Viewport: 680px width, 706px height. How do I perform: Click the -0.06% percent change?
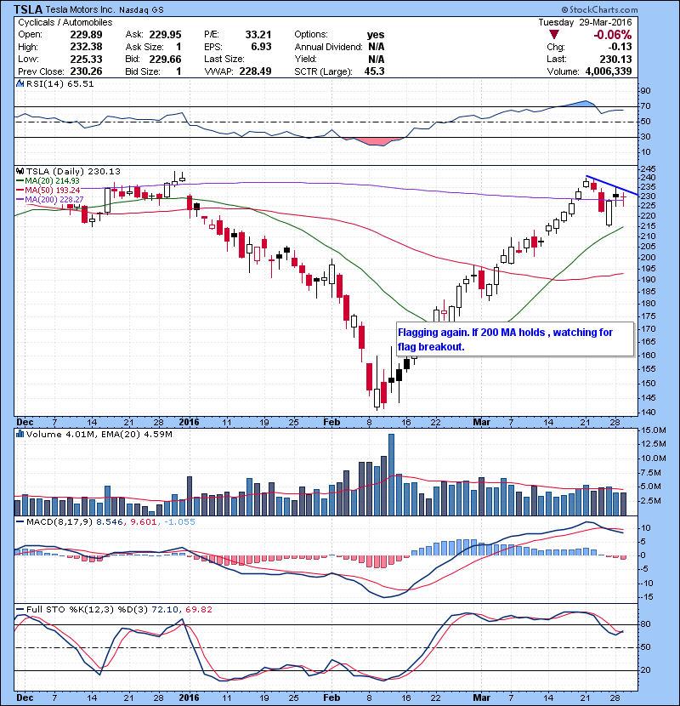coord(613,35)
